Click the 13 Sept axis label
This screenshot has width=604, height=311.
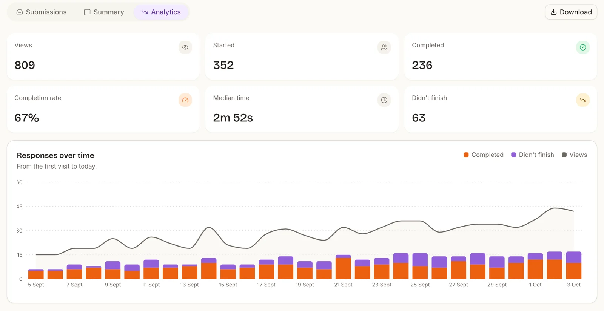click(190, 285)
